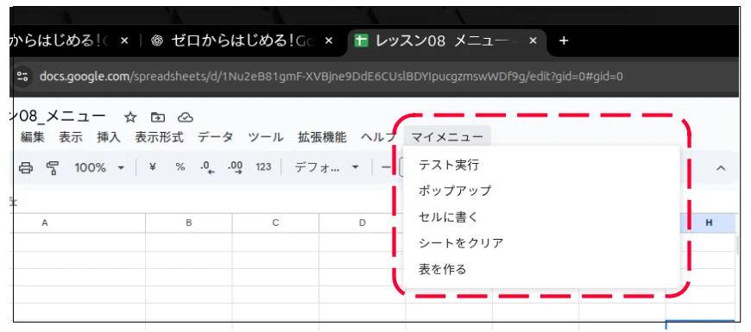Select the paint format roller icon
Image resolution: width=751 pixels, height=332 pixels.
click(x=52, y=167)
